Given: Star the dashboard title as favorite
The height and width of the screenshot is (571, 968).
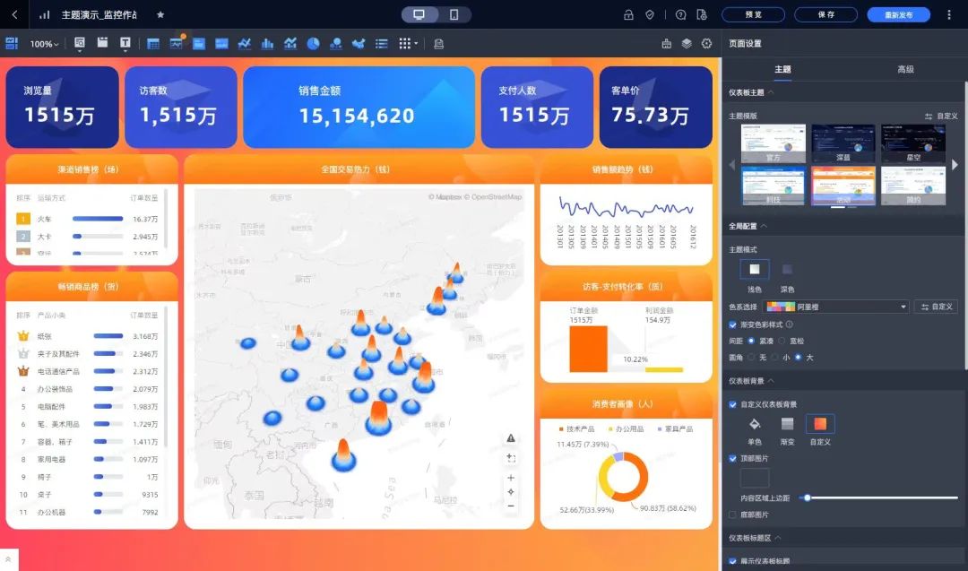Looking at the screenshot, I should tap(160, 14).
